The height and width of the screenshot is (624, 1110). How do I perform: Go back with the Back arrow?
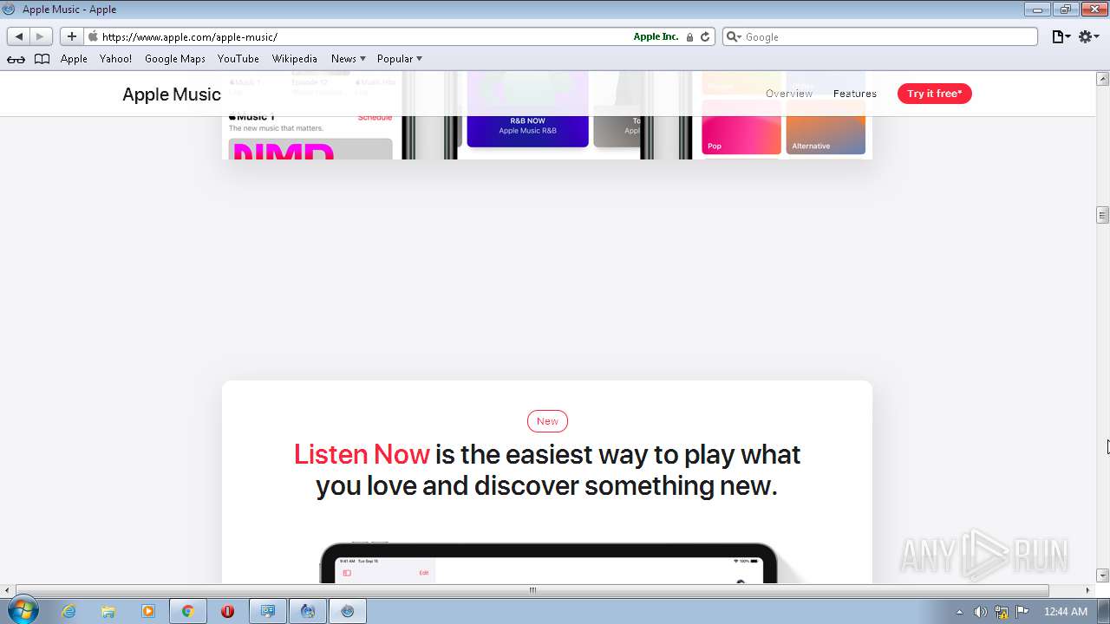[x=19, y=36]
